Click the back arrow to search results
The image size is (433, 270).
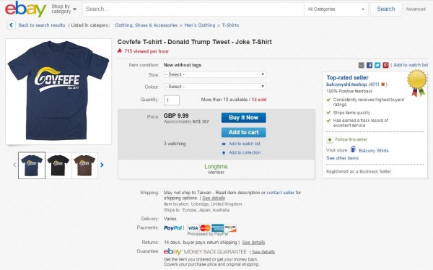(11, 25)
